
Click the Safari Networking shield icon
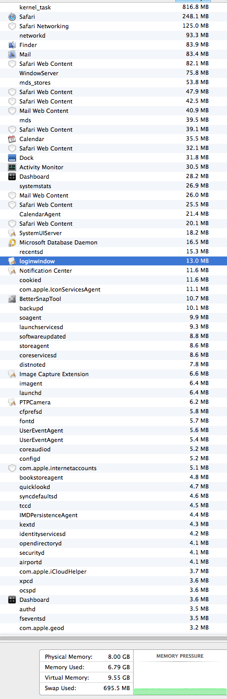tap(13, 26)
